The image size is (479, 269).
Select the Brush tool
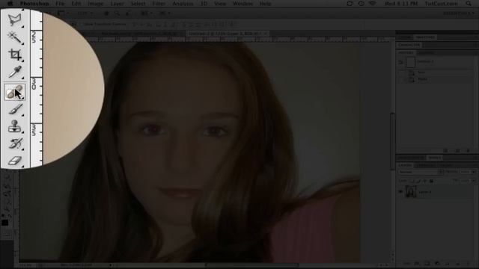click(x=15, y=109)
